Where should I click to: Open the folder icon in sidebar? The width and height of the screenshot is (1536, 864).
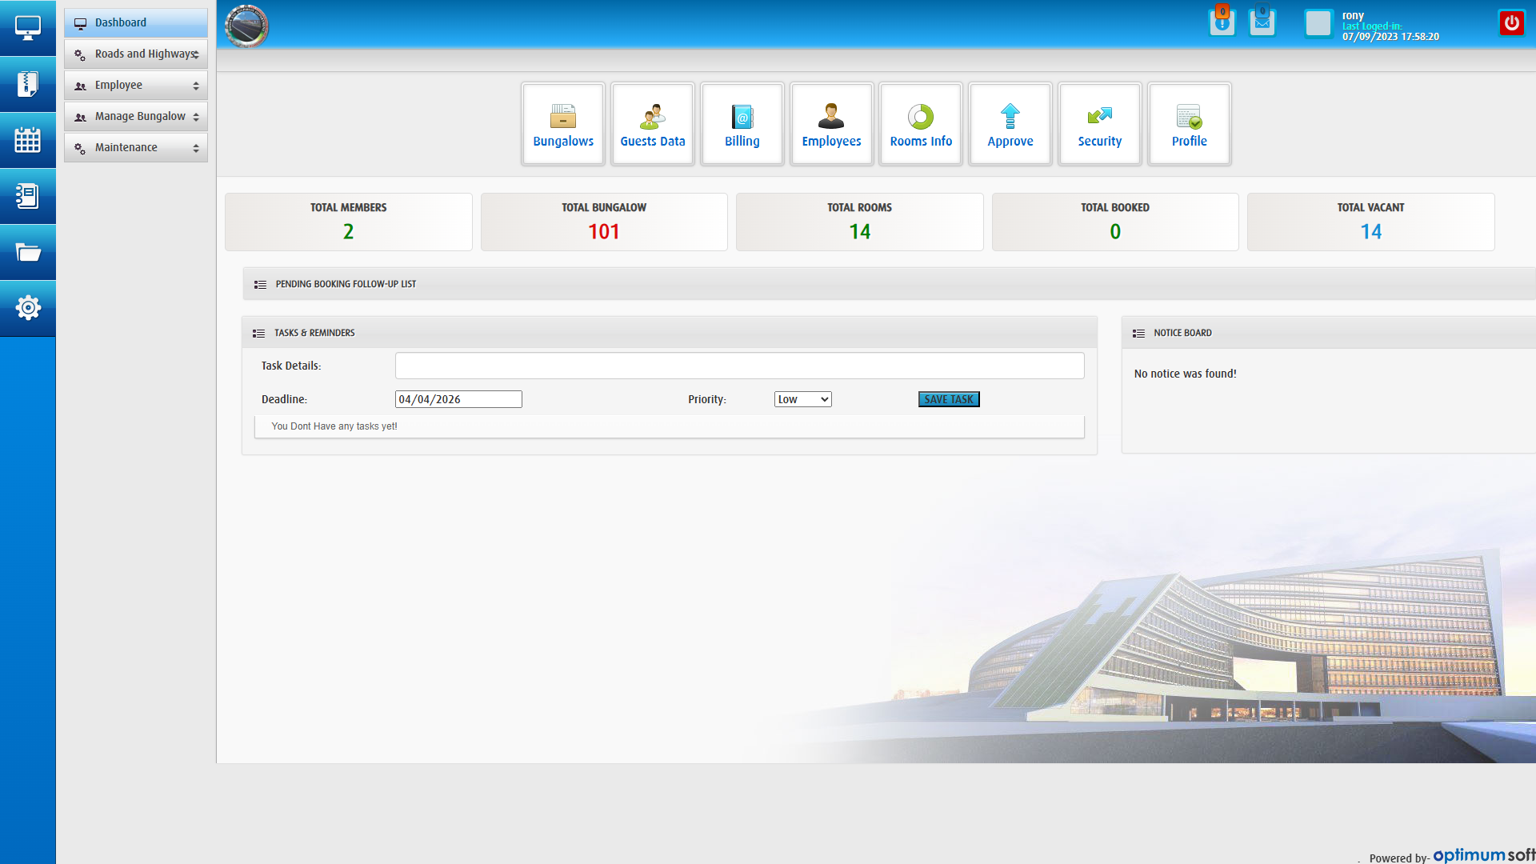tap(28, 253)
